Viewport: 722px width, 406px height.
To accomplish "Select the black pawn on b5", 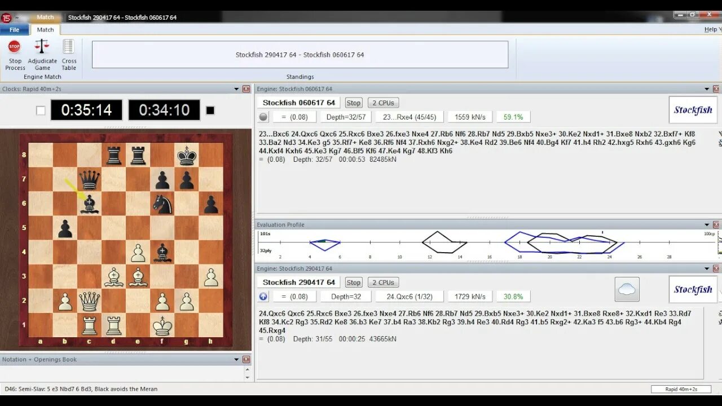I will [x=65, y=228].
